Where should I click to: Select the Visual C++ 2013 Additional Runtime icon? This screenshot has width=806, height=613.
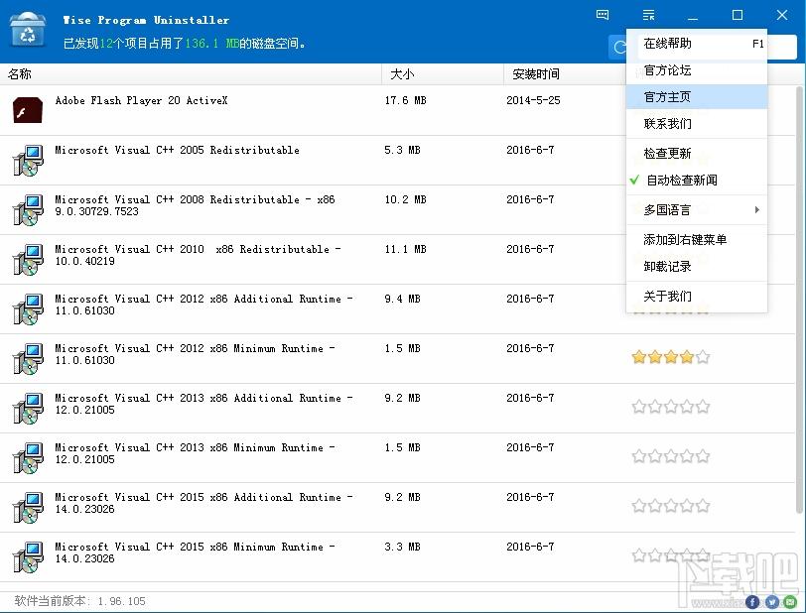coord(28,408)
